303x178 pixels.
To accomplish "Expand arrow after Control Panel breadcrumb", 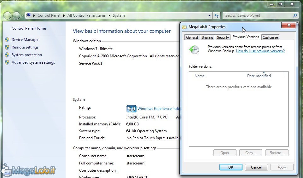I will 64,15.
